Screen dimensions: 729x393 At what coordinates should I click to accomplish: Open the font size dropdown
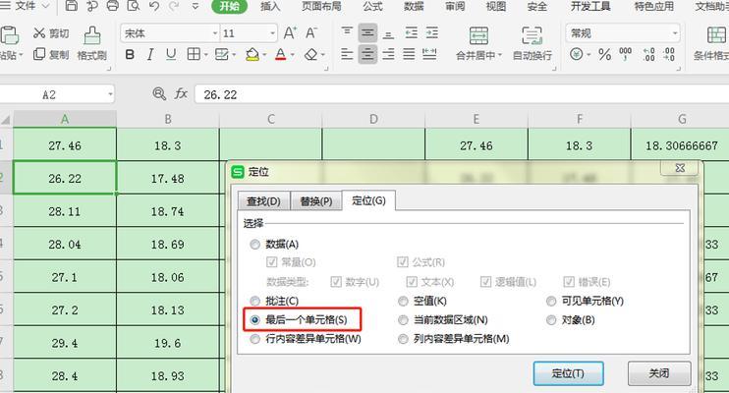tap(272, 33)
